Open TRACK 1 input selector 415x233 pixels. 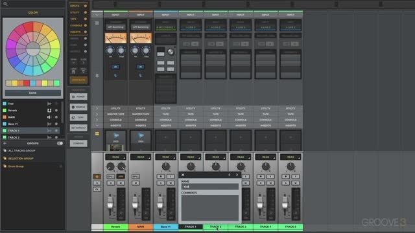coord(191,27)
